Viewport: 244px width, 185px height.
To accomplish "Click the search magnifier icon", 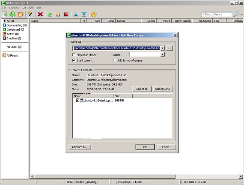I will click(x=236, y=14).
